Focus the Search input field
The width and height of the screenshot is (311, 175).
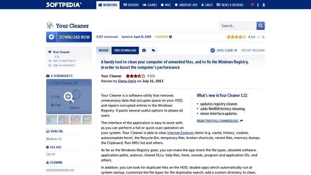238,26
